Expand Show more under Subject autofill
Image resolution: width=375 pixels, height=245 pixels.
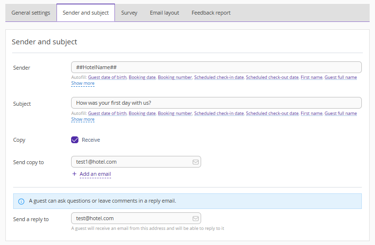pos(83,119)
